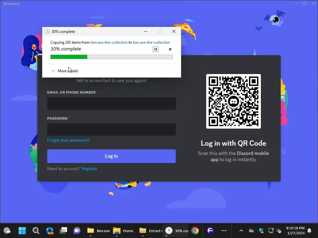Click the muted volume tray icon

tap(279, 231)
